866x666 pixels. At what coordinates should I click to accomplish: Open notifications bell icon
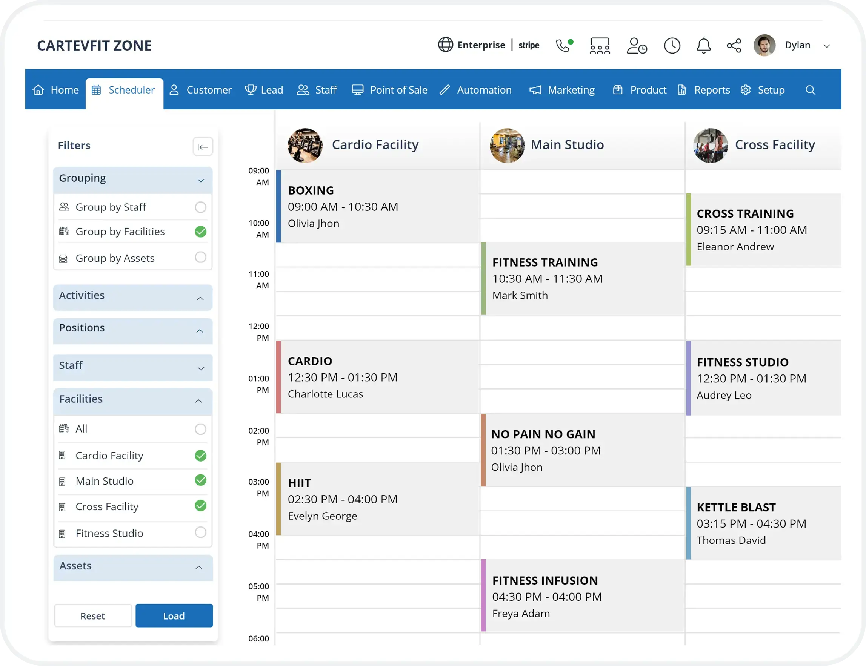(703, 46)
